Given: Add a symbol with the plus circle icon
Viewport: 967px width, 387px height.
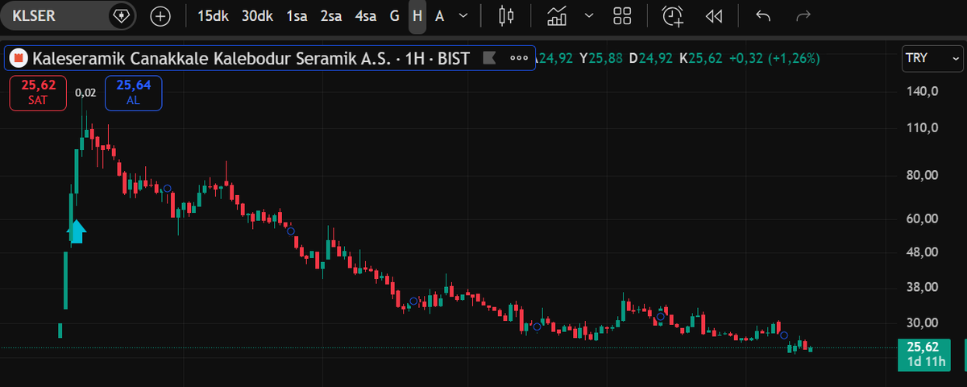Looking at the screenshot, I should 161,15.
